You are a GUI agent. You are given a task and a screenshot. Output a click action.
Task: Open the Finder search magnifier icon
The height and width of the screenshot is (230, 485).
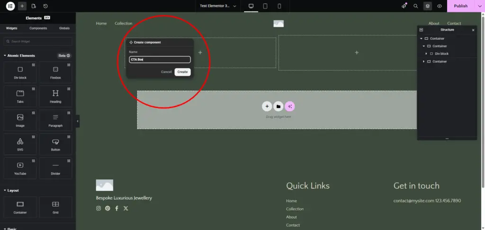(416, 6)
